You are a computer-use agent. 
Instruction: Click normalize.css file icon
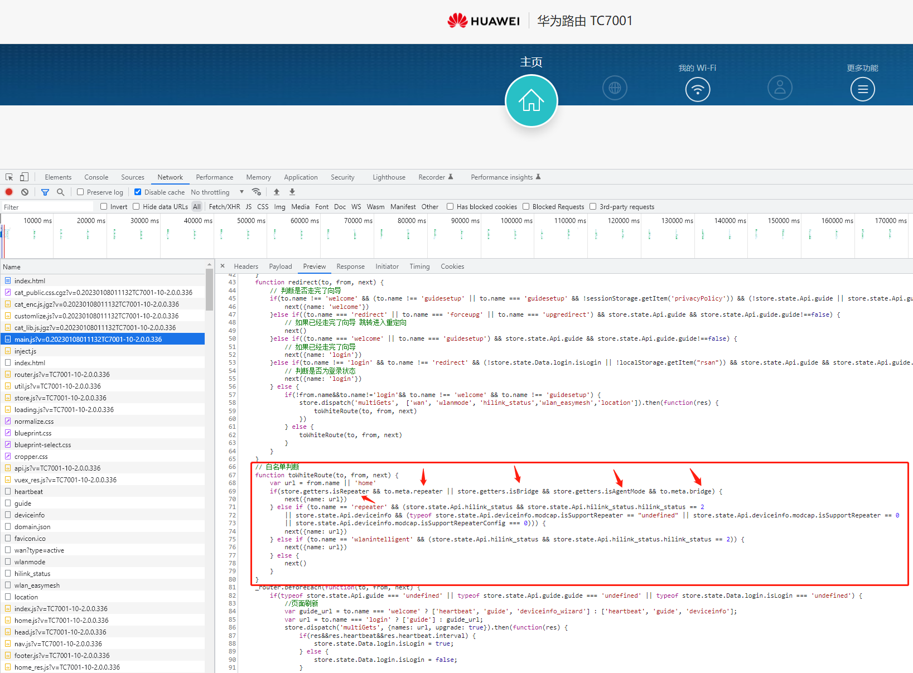coord(8,421)
